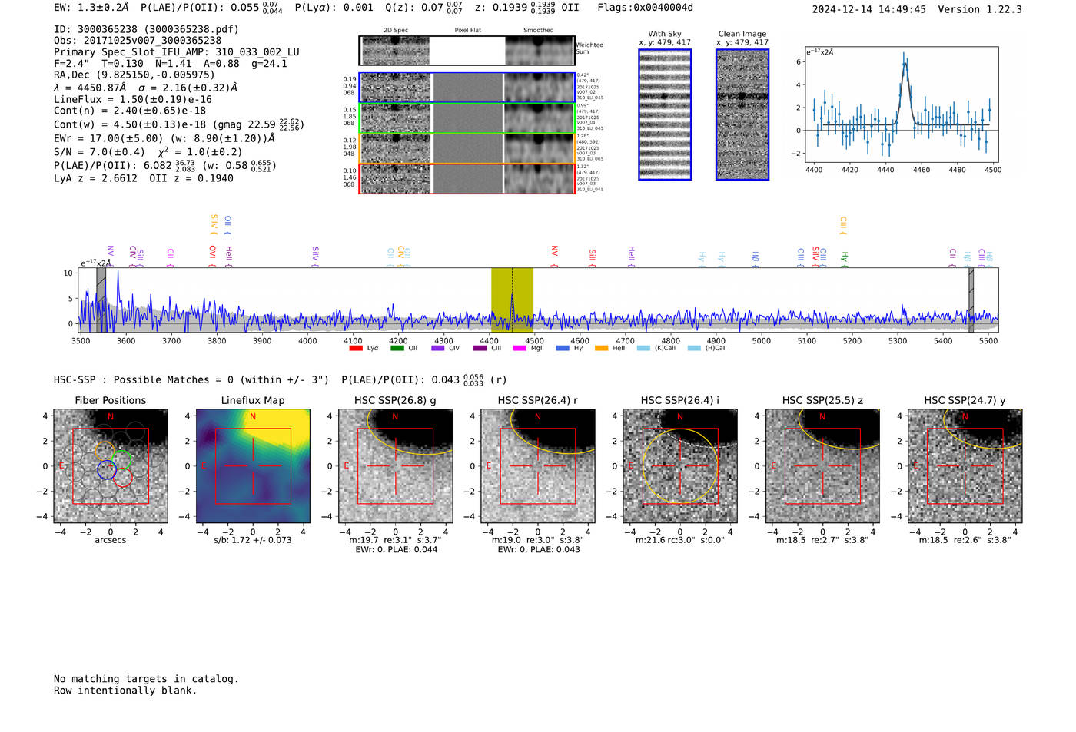Click the blue Hγ legend swatch
1076x732 pixels.
(563, 349)
